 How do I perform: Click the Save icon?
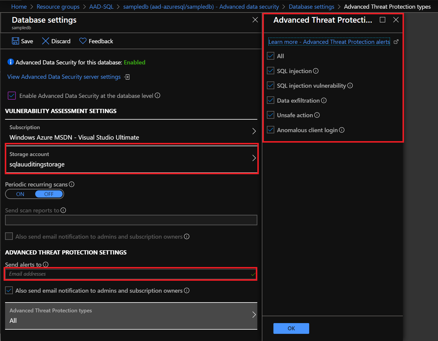pos(15,41)
